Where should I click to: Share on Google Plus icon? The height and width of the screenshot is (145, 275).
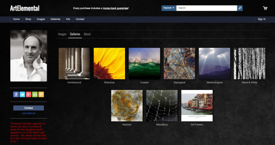point(29,94)
